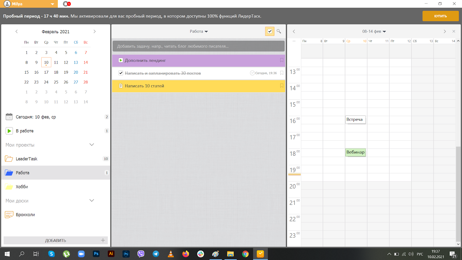462x260 pixels.
Task: Open the LeaderTask project folder
Action: 27,159
